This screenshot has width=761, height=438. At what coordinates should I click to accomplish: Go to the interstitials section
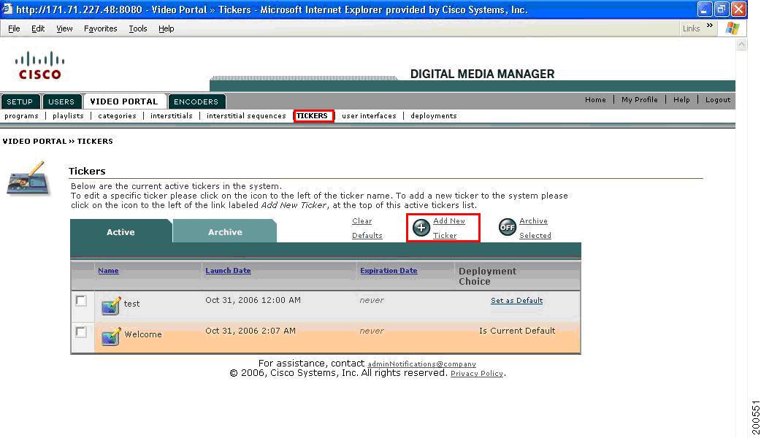click(172, 116)
